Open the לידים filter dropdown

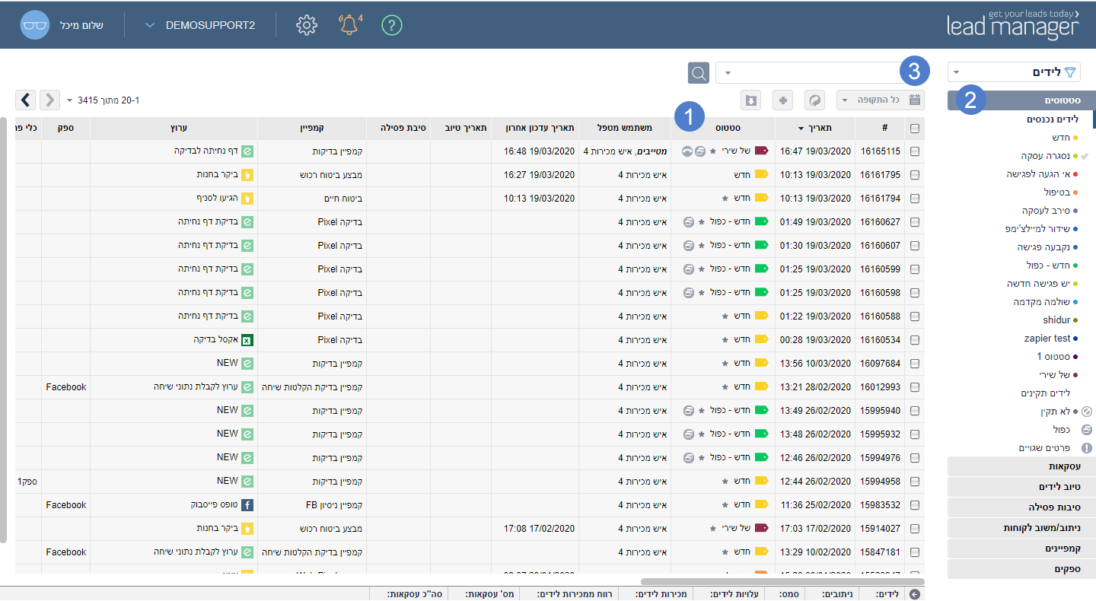point(1014,72)
